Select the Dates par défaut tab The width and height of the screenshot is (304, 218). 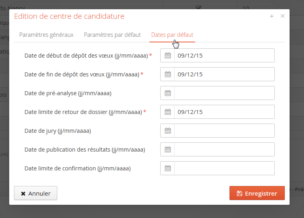(172, 35)
